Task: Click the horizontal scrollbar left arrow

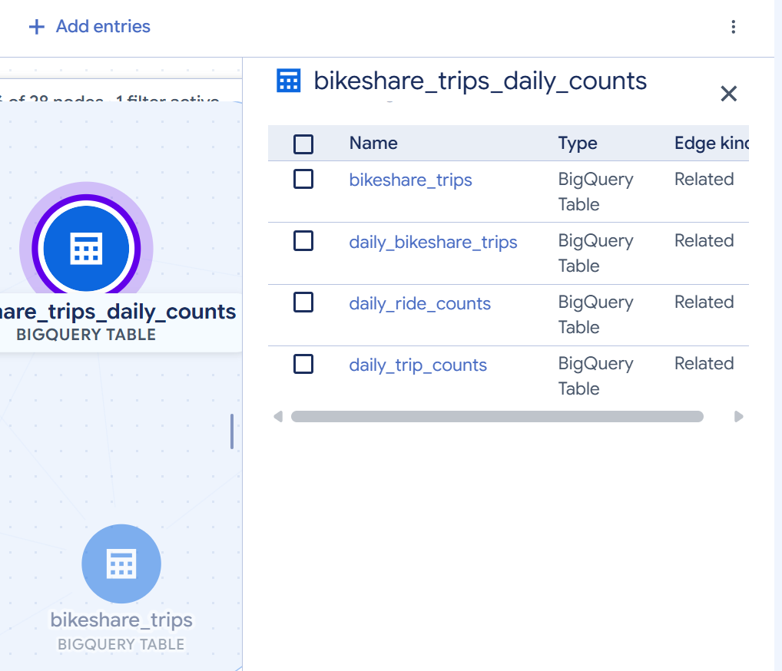Action: [x=278, y=416]
